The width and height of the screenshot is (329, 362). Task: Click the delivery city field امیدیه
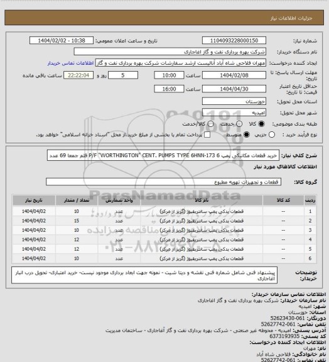(x=234, y=112)
